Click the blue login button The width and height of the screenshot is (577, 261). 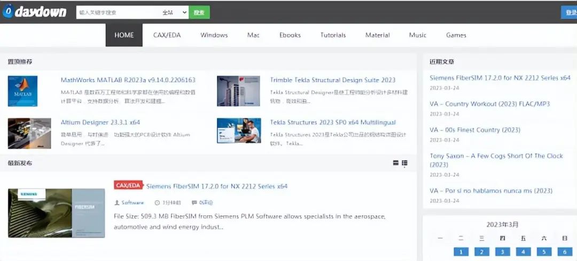point(570,12)
